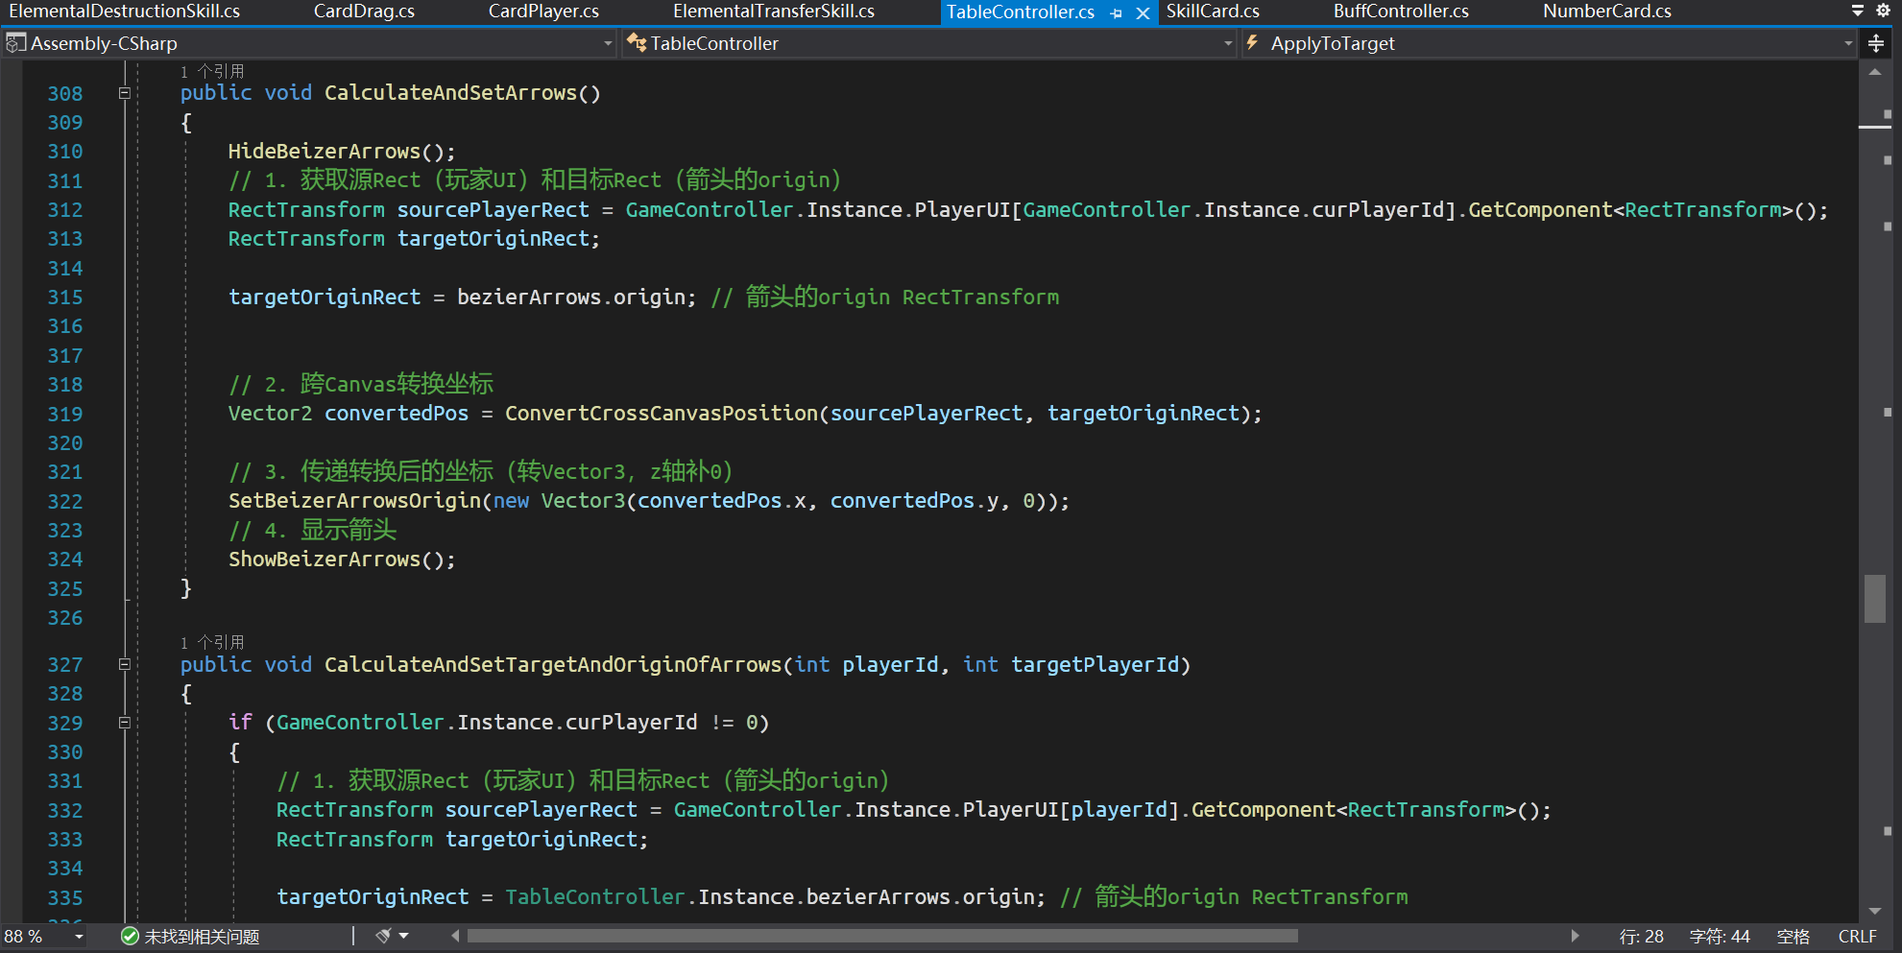This screenshot has width=1902, height=953.
Task: Switch to NumberCard.cs tab
Action: [1607, 12]
